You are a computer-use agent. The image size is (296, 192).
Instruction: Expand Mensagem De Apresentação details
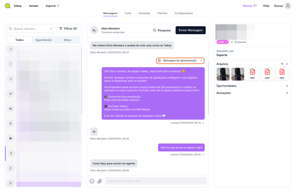coord(180,61)
